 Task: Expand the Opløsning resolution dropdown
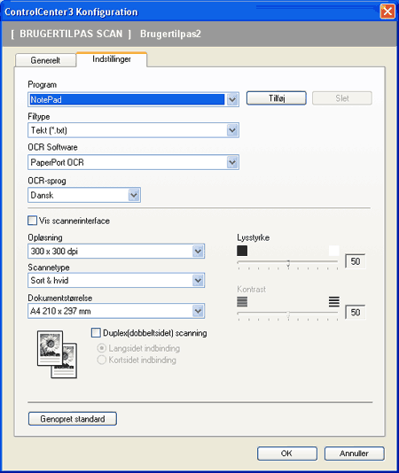click(198, 251)
